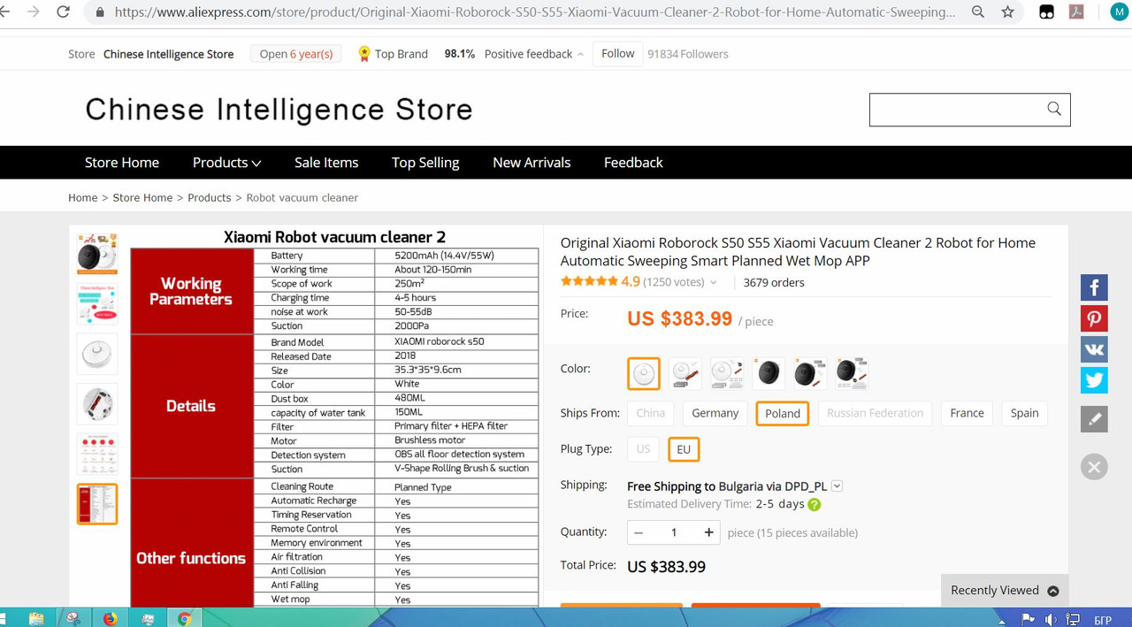Open the shipping method dropdown
This screenshot has height=627, width=1132.
point(837,486)
